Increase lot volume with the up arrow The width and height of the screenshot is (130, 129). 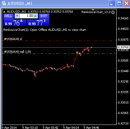[x=35, y=16]
